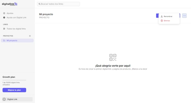Open the Digital Link account switcher
The image size is (191, 103).
[17, 99]
